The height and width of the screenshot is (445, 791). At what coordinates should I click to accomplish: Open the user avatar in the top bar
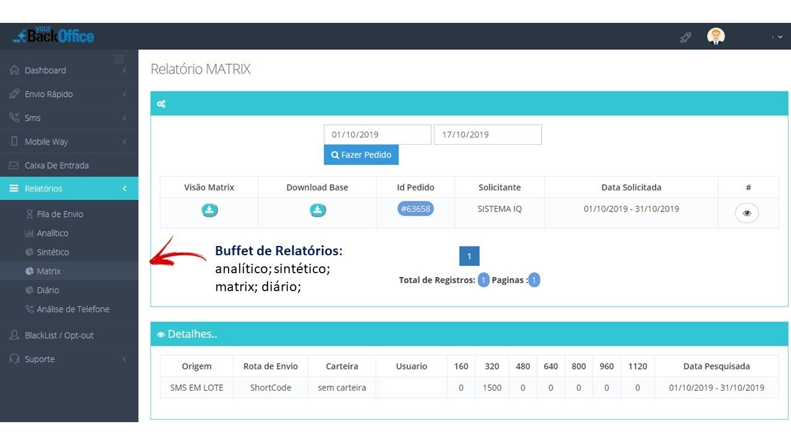[716, 36]
